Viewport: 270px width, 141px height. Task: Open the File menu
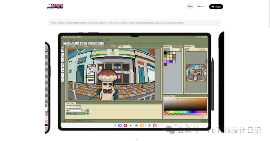(x=65, y=40)
